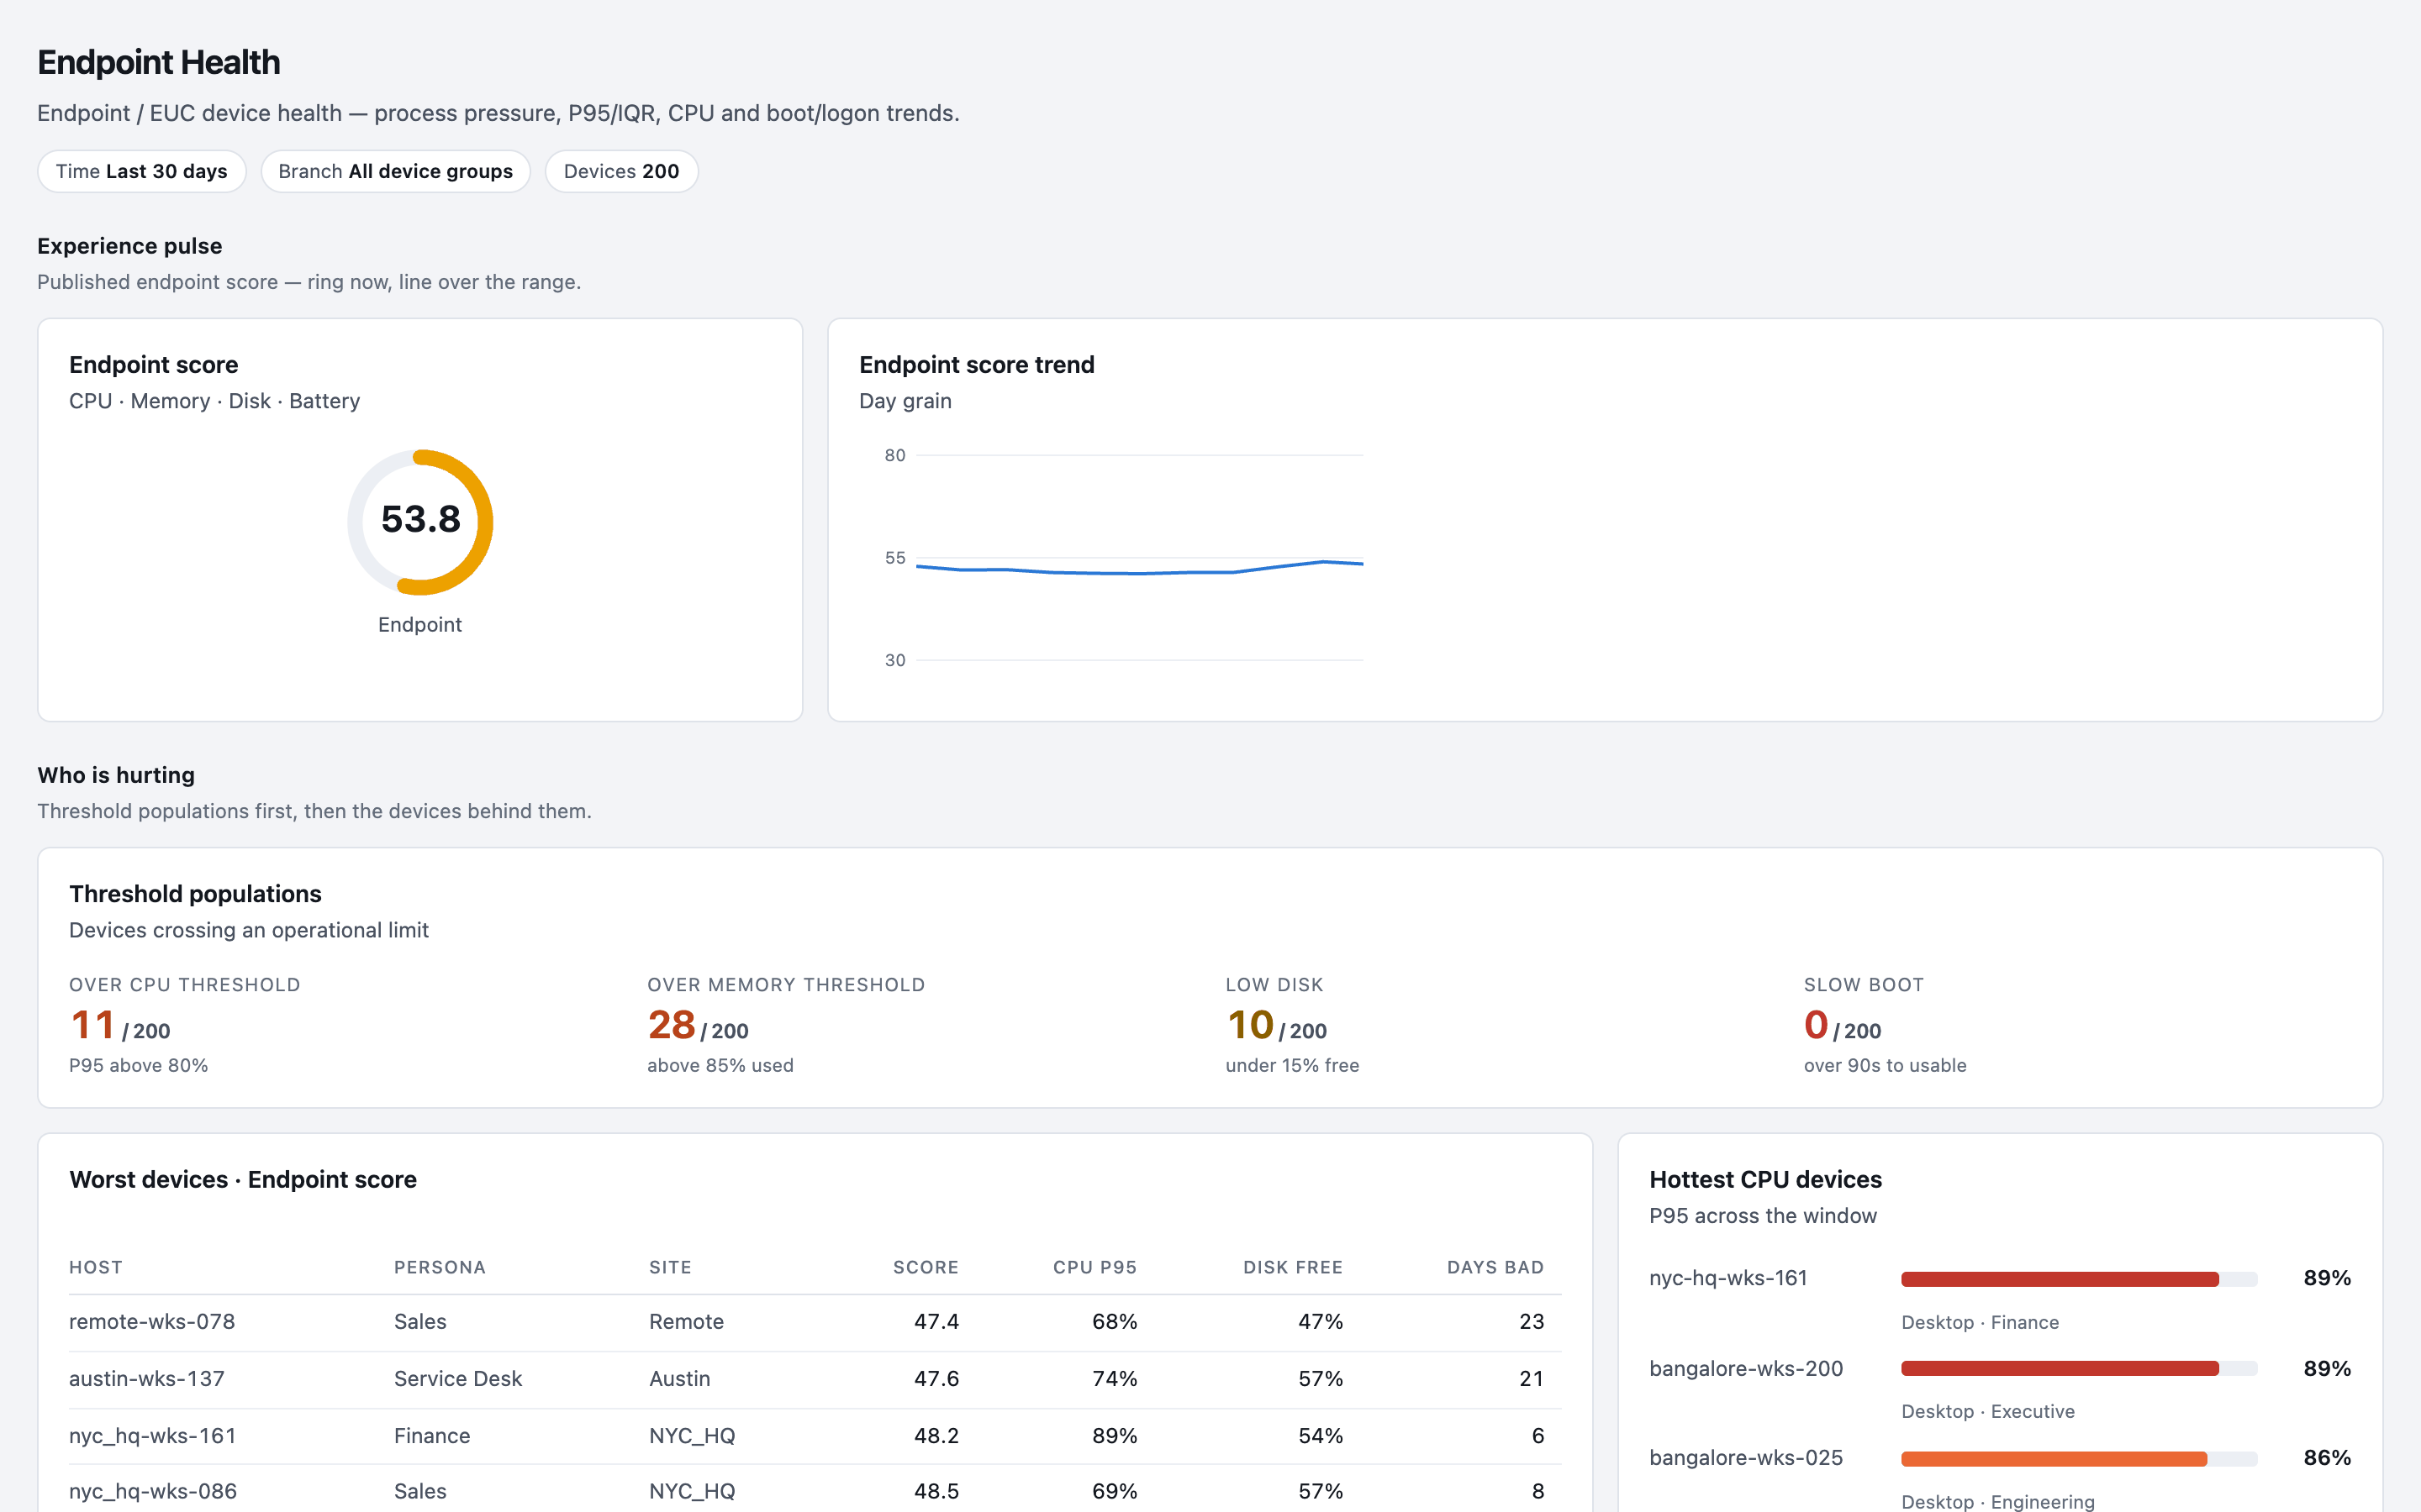This screenshot has width=2421, height=1512.
Task: Click the Worst devices · Endpoint score heading
Action: [x=243, y=1180]
